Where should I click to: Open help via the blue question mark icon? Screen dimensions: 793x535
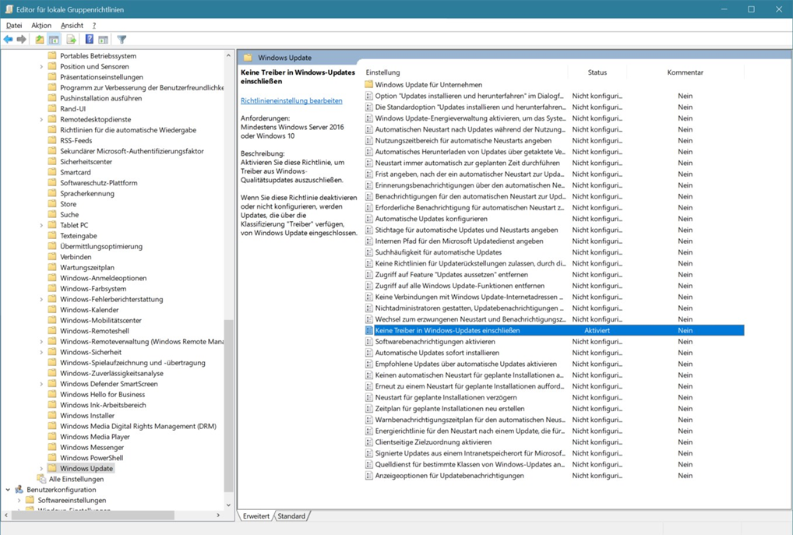coord(89,40)
